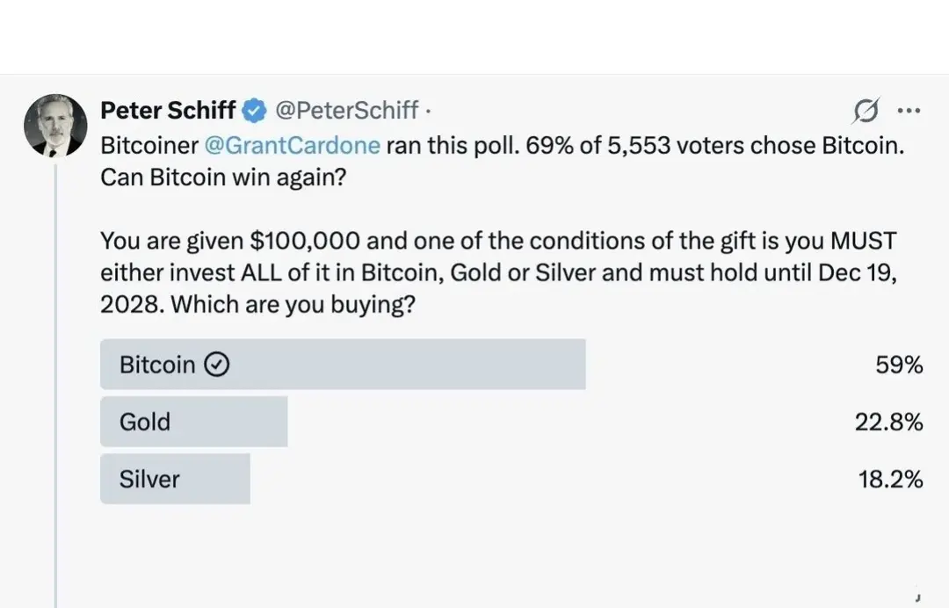Choose the Gold poll option label
Screen dimensions: 949x608
click(x=145, y=422)
